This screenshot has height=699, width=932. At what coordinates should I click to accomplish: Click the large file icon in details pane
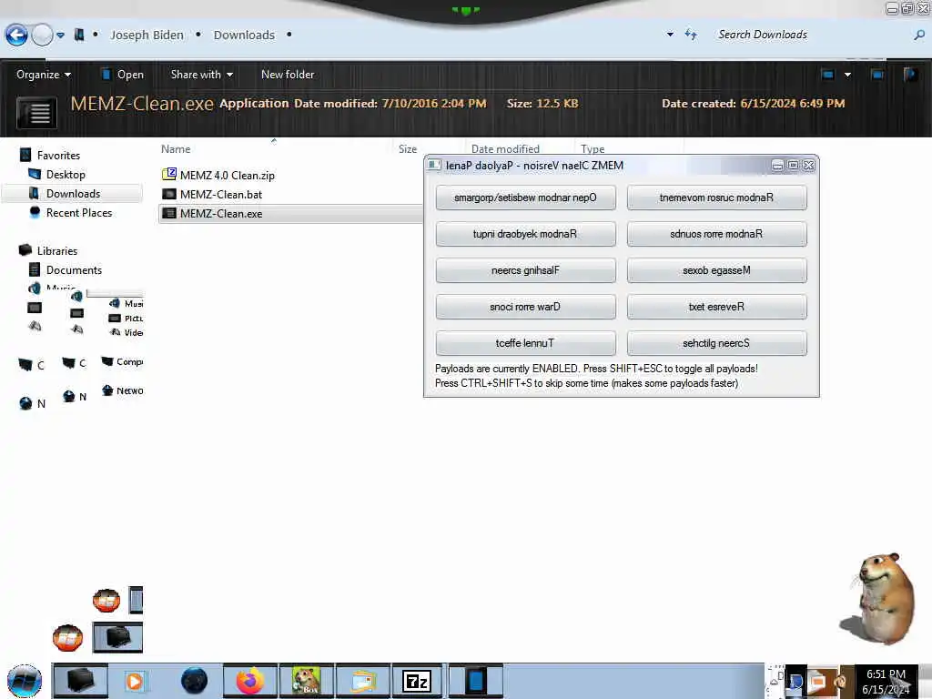tap(37, 112)
